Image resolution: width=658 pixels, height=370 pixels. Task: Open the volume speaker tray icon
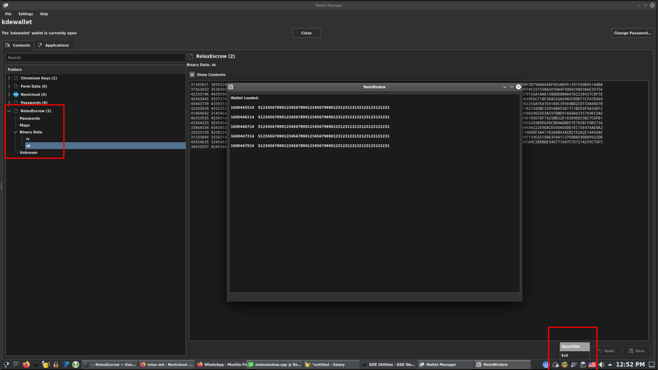click(601, 365)
